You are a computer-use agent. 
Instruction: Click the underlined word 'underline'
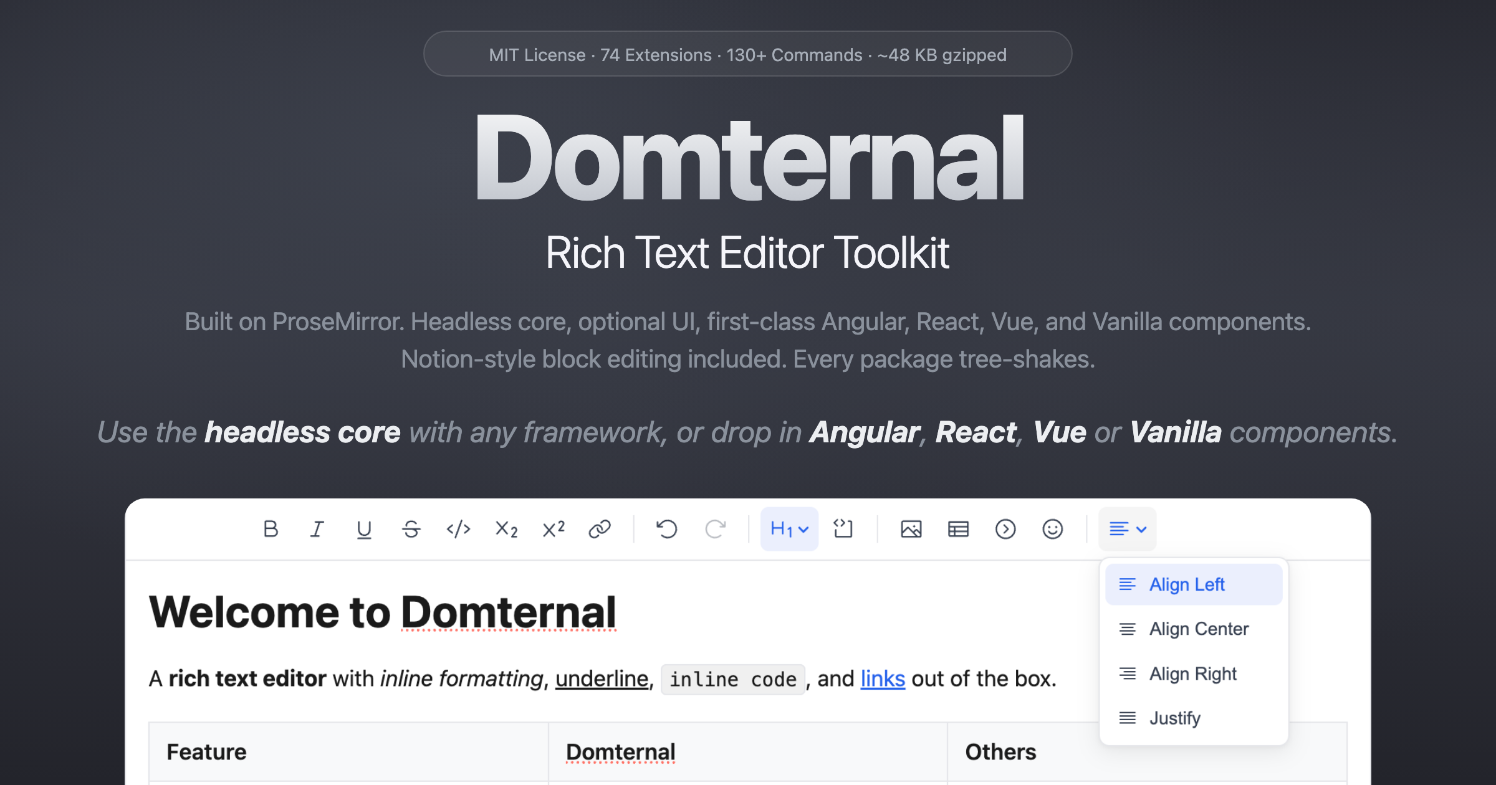602,678
